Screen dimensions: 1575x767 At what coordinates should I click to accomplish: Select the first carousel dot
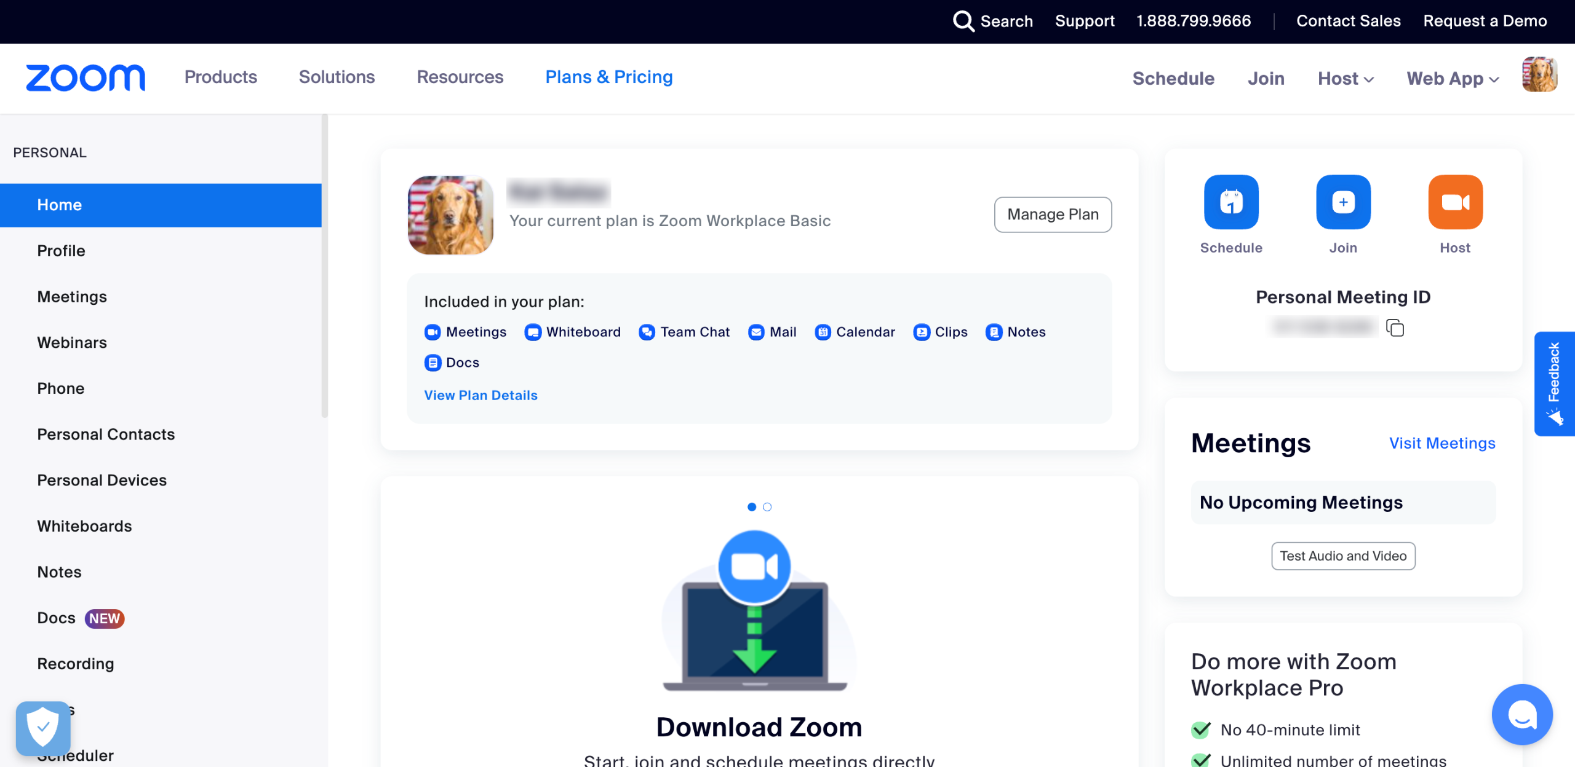click(x=752, y=507)
